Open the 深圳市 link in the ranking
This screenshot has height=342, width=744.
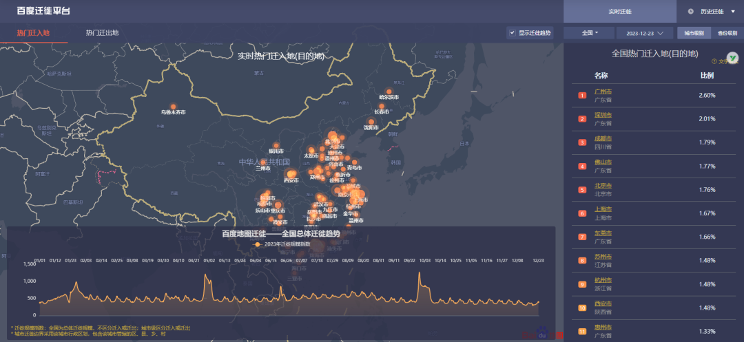(x=603, y=115)
